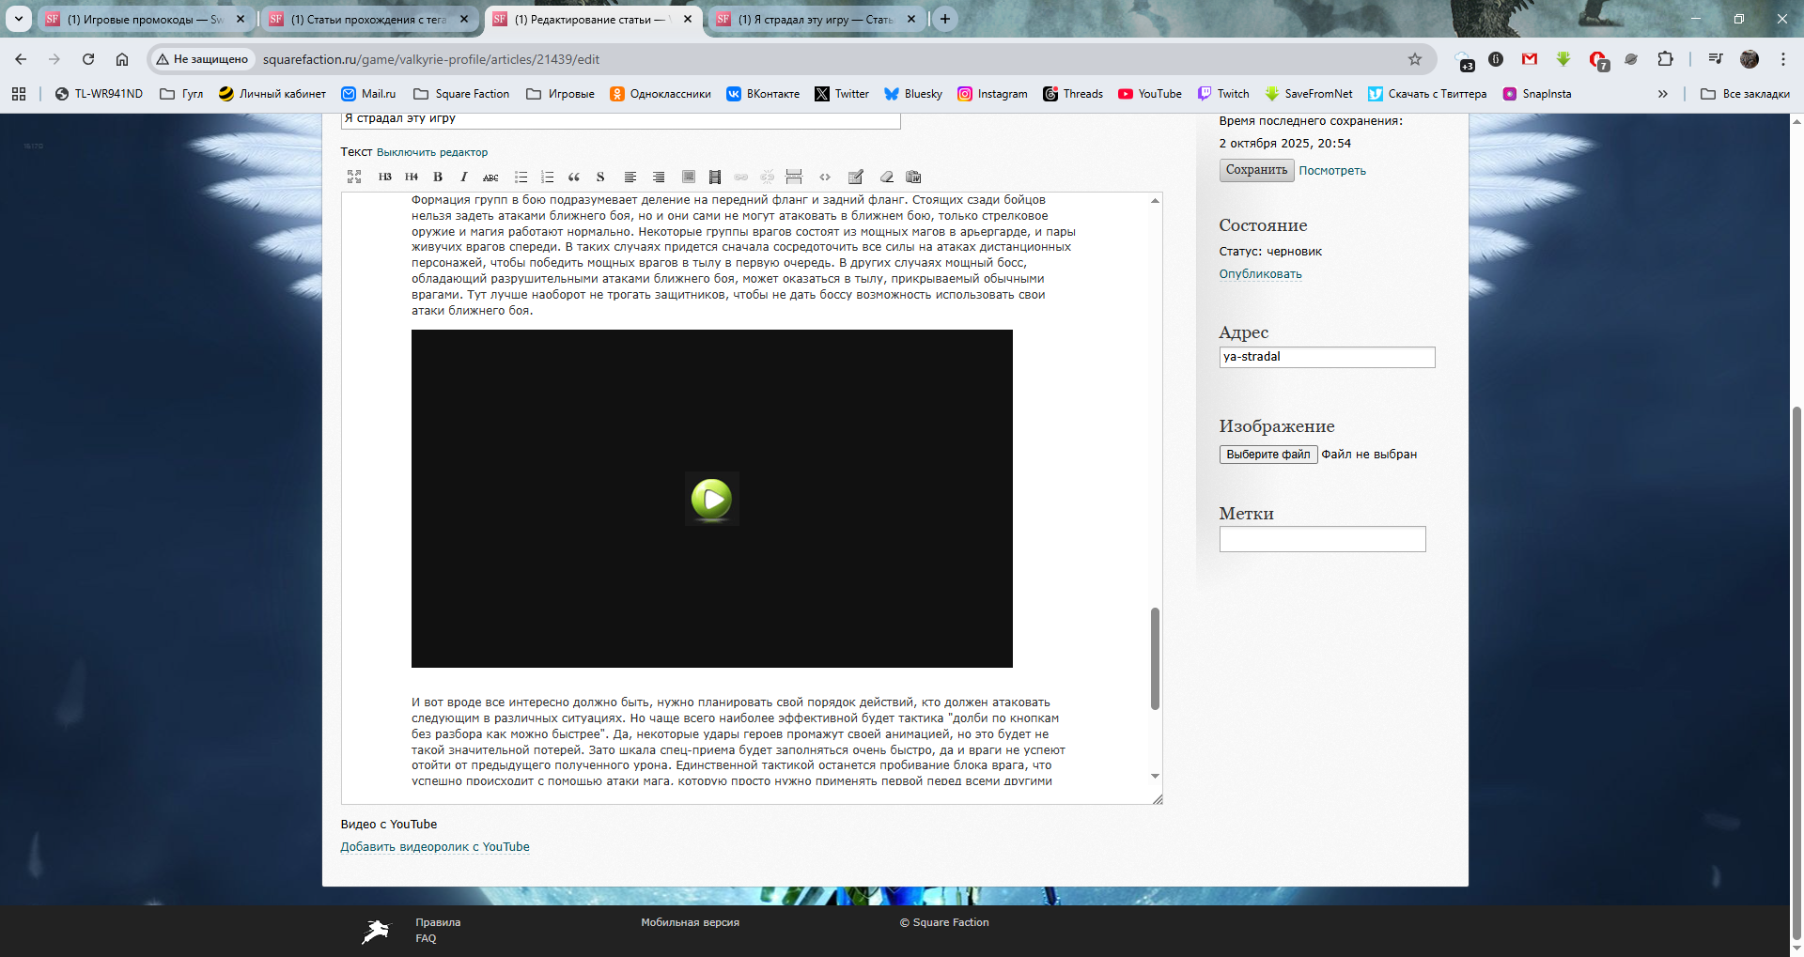Toggle fullscreen mode in the text editor

(354, 177)
